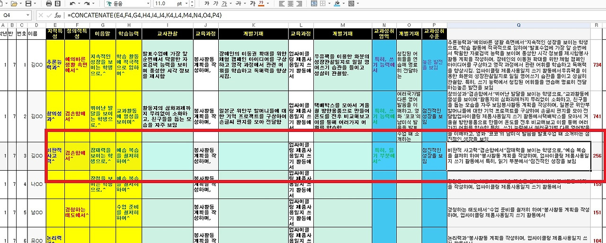Click the 교사관찰 header cell
The height and width of the screenshot is (243, 606).
pyautogui.click(x=167, y=34)
